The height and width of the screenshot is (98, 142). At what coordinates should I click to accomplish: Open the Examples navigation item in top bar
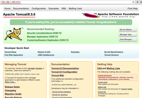coord(54,9)
